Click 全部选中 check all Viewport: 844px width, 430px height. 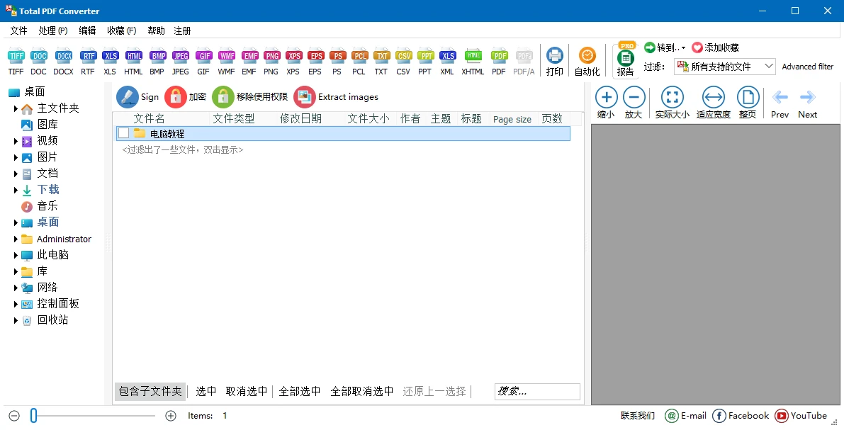tap(300, 391)
